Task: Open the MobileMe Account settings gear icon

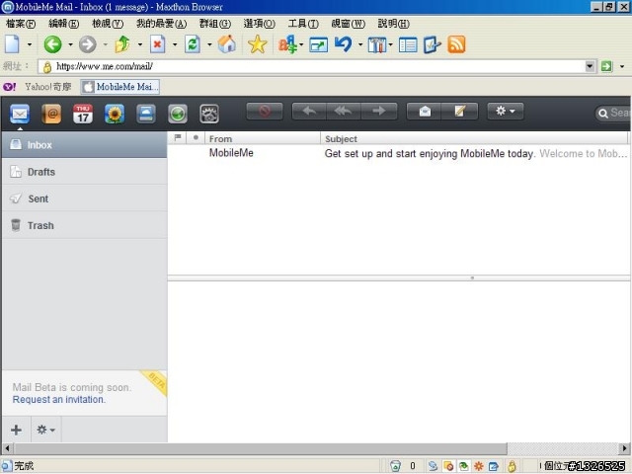Action: click(x=209, y=115)
